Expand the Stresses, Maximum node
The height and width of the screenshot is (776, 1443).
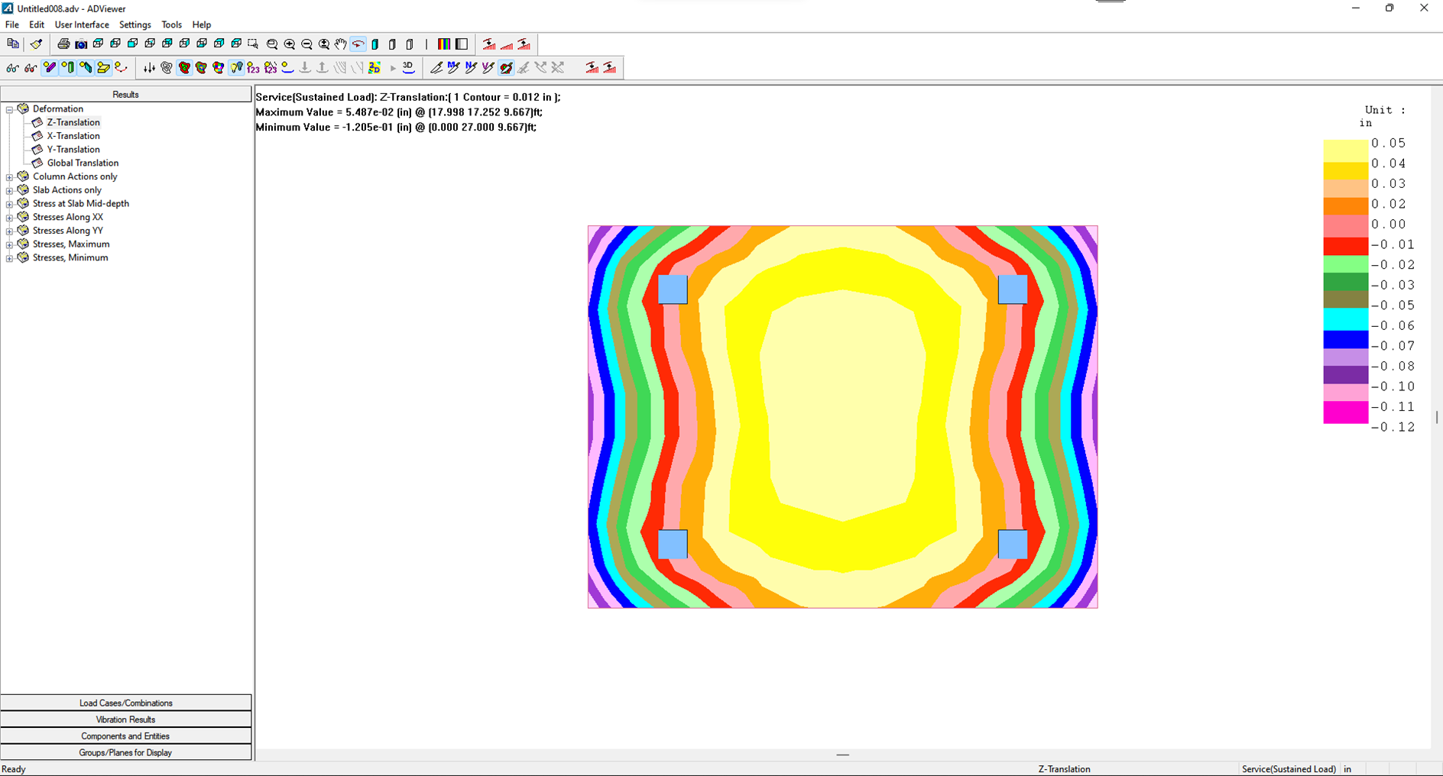pos(10,244)
